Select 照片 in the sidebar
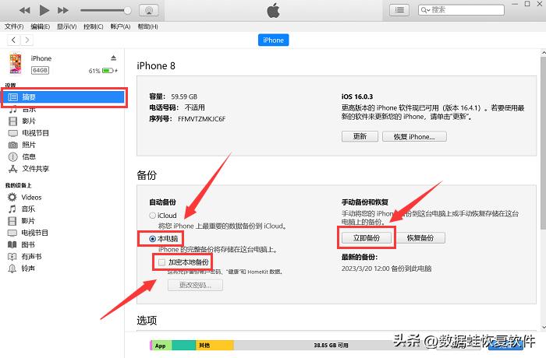The height and width of the screenshot is (358, 546). (29, 145)
